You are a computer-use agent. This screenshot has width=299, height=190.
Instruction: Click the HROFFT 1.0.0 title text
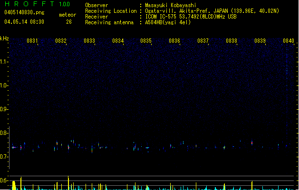pyautogui.click(x=37, y=4)
